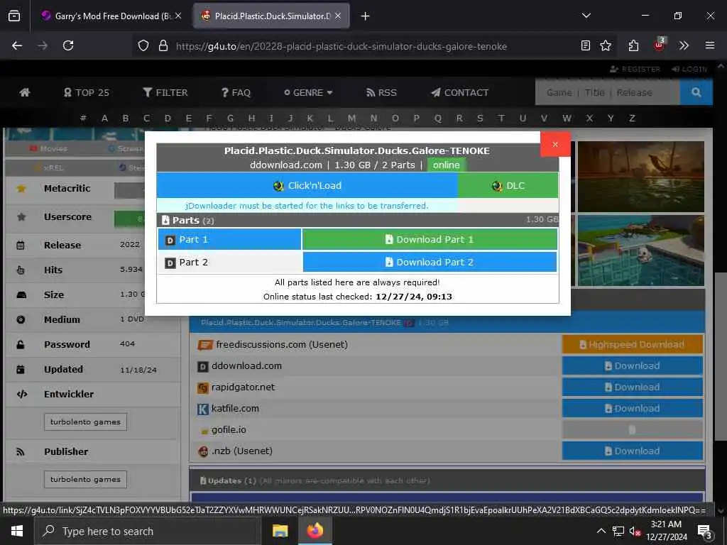
Task: Open the RSS menu item
Action: click(x=381, y=93)
